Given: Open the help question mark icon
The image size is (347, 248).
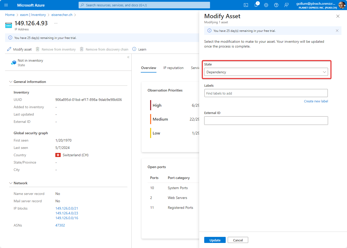Looking at the screenshot, I should [x=276, y=5].
